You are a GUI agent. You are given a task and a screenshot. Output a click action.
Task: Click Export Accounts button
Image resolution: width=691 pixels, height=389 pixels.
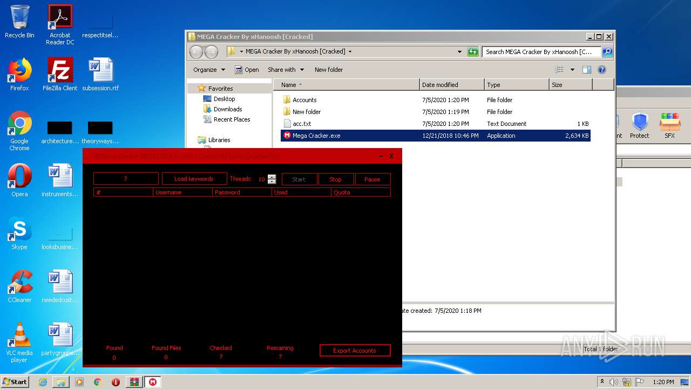(355, 351)
